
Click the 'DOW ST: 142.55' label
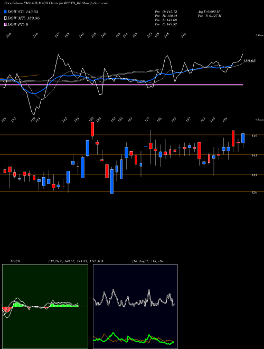pos(23,12)
